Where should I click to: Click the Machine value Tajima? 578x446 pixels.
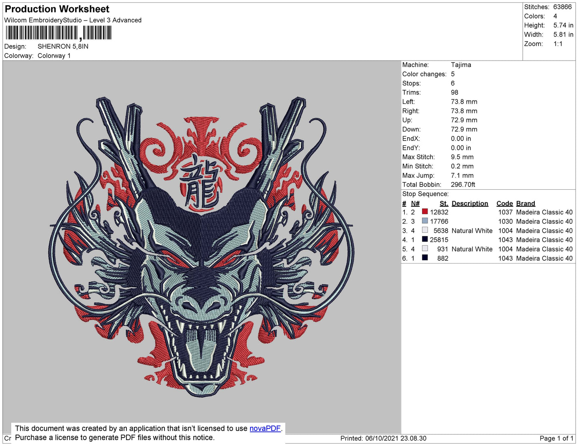point(461,65)
